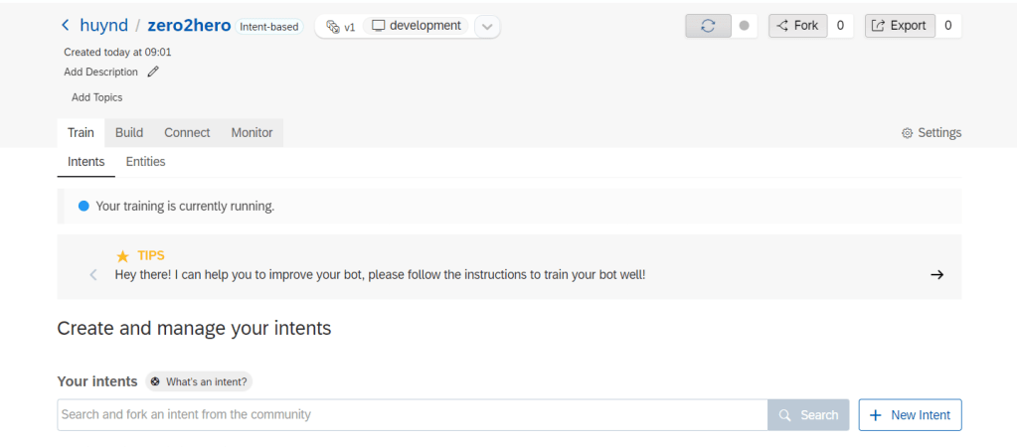This screenshot has width=1017, height=447.
Task: Open Settings via the gear icon
Action: 907,133
